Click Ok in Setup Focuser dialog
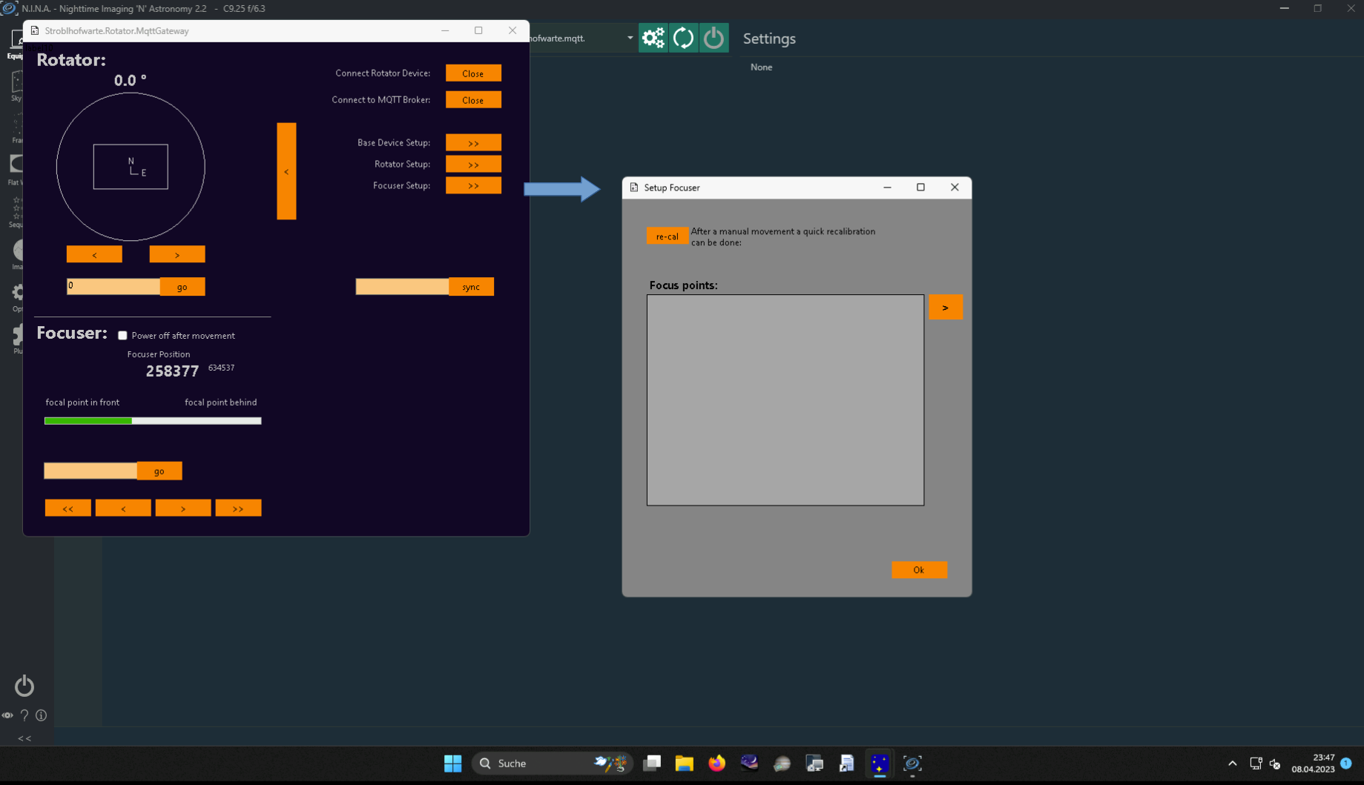 918,570
